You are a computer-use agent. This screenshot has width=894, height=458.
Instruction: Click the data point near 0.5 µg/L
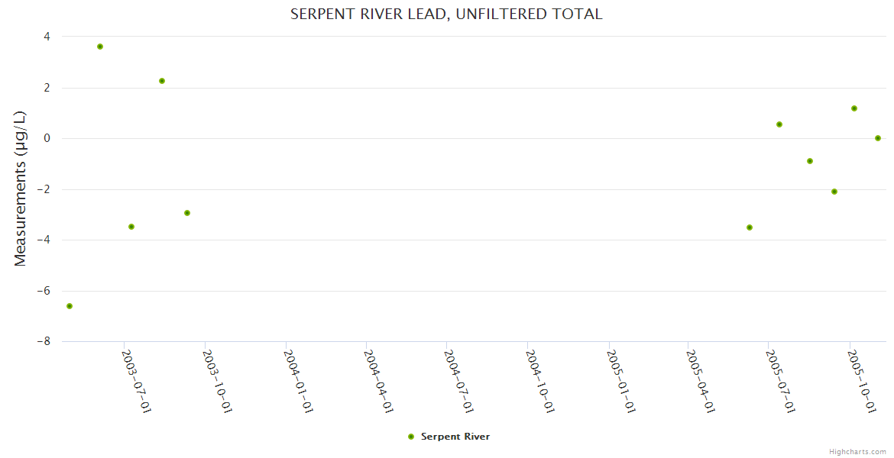[x=779, y=124]
